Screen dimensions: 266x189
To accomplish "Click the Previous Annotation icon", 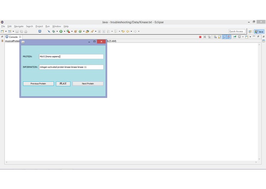I will coord(116,31).
